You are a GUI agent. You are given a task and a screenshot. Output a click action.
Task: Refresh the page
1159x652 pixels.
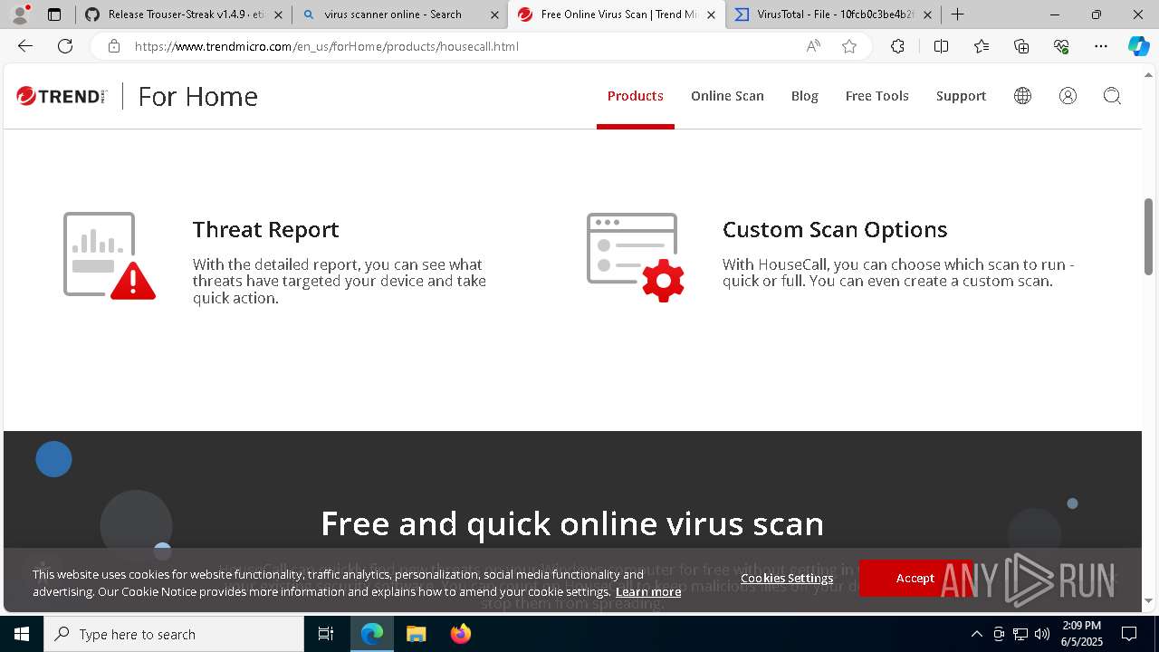(65, 46)
